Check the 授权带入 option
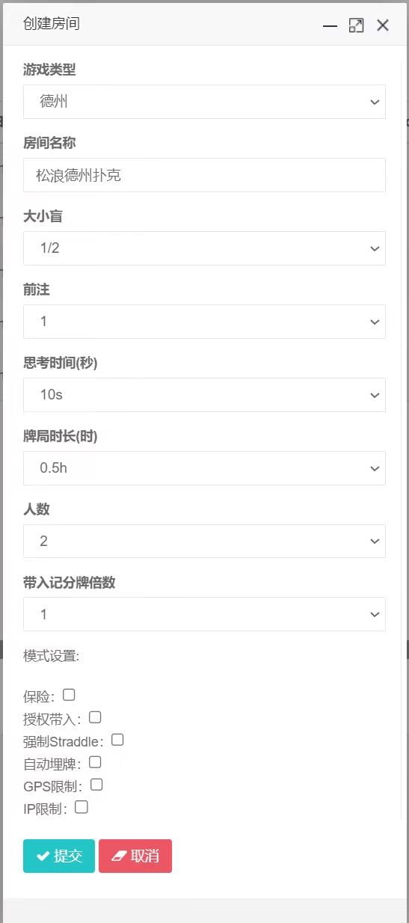This screenshot has height=923, width=409. (x=95, y=717)
